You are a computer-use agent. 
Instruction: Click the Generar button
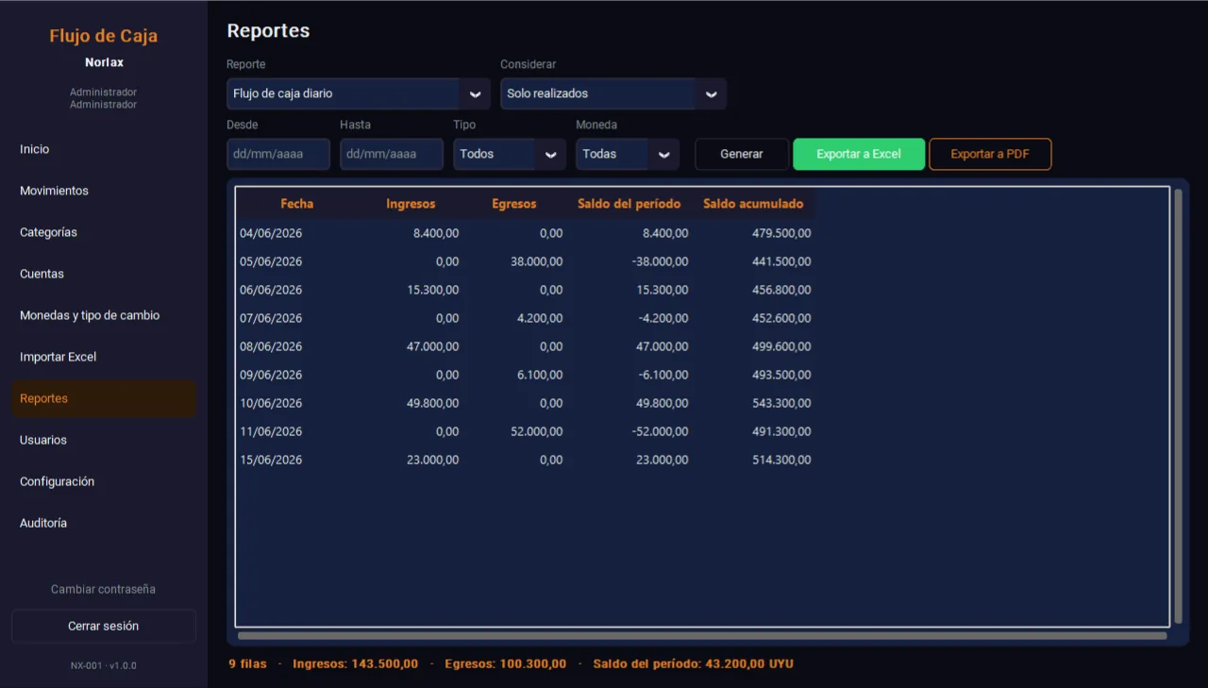tap(742, 155)
